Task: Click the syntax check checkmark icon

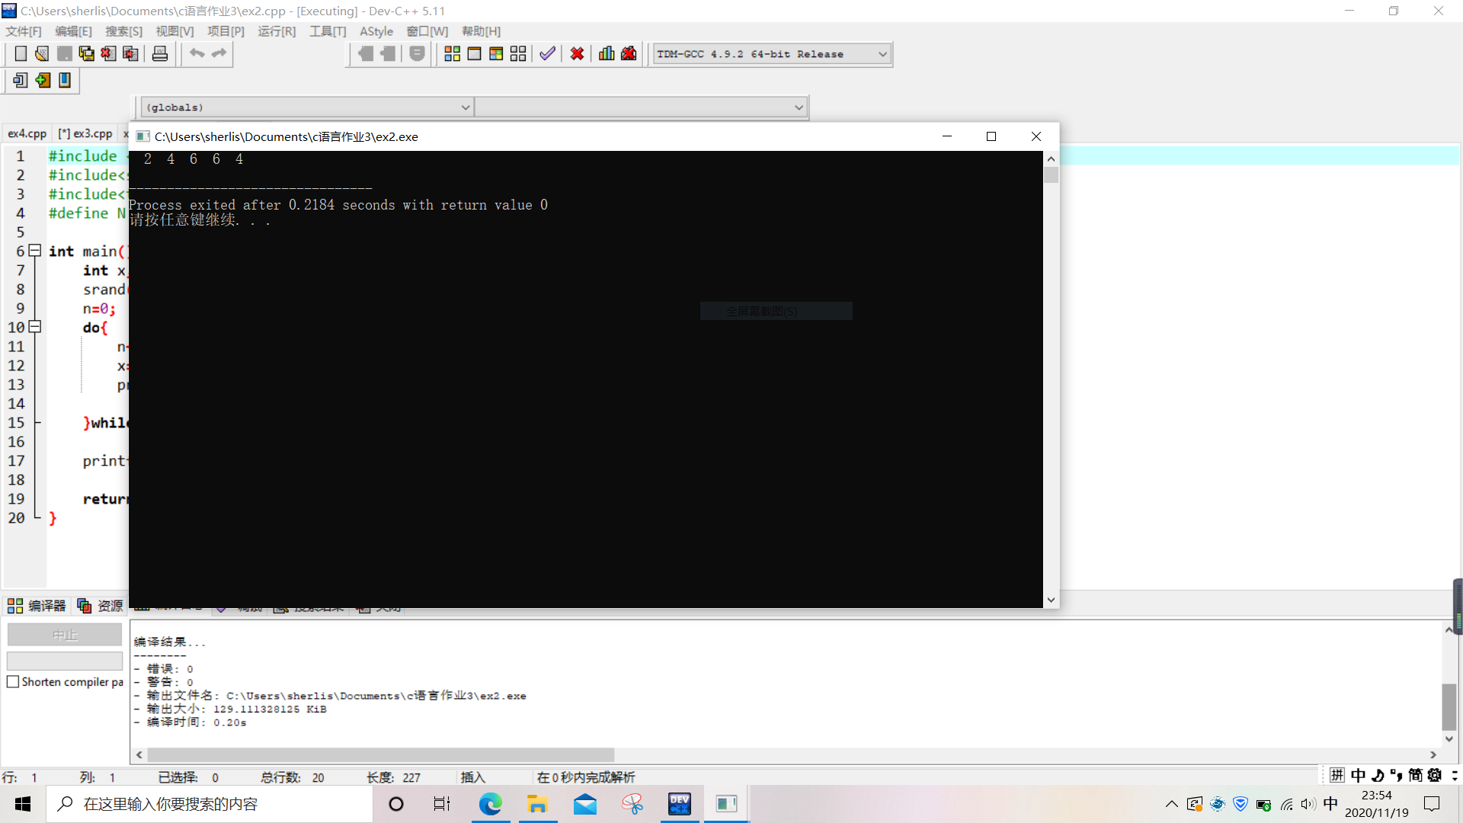Action: click(547, 53)
